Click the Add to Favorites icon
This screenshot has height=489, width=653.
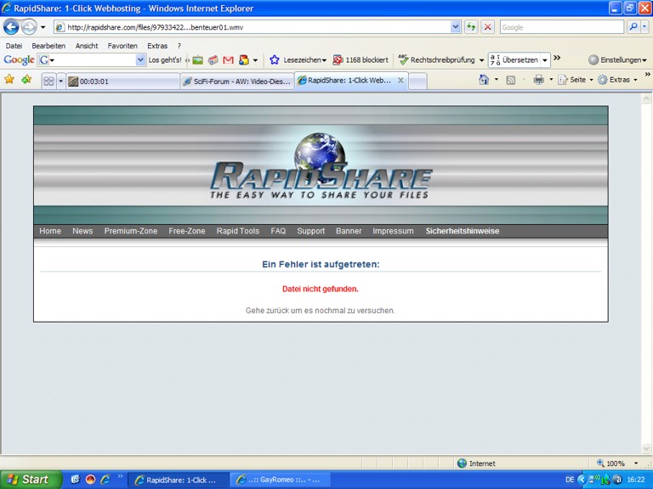coord(26,80)
